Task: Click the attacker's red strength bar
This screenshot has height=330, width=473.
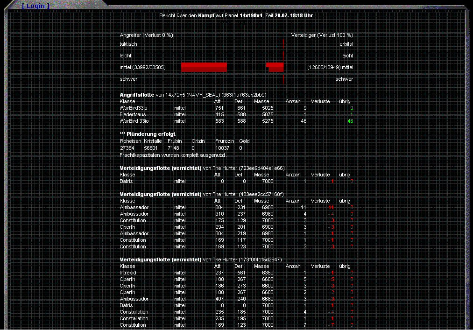Action: click(204, 67)
